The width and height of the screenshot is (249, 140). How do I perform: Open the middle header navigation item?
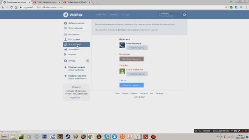coord(114,15)
